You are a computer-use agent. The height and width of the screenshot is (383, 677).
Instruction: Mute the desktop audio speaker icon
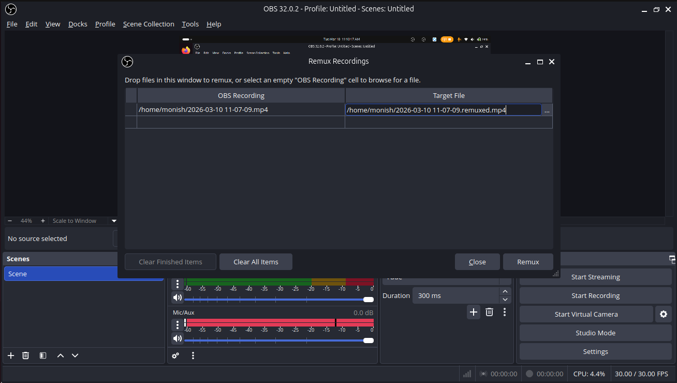(x=178, y=297)
